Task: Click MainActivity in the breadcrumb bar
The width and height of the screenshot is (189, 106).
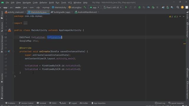Action: coord(59,7)
